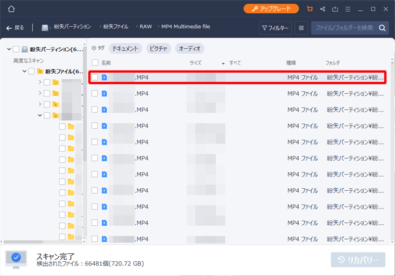Viewport: 395px width, 276px height.
Task: Sort by the フォルダ column header
Action: pos(332,63)
